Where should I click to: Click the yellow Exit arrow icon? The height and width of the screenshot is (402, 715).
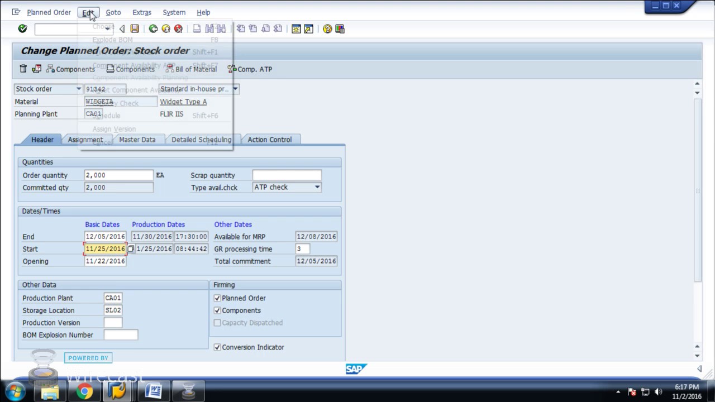click(x=166, y=28)
